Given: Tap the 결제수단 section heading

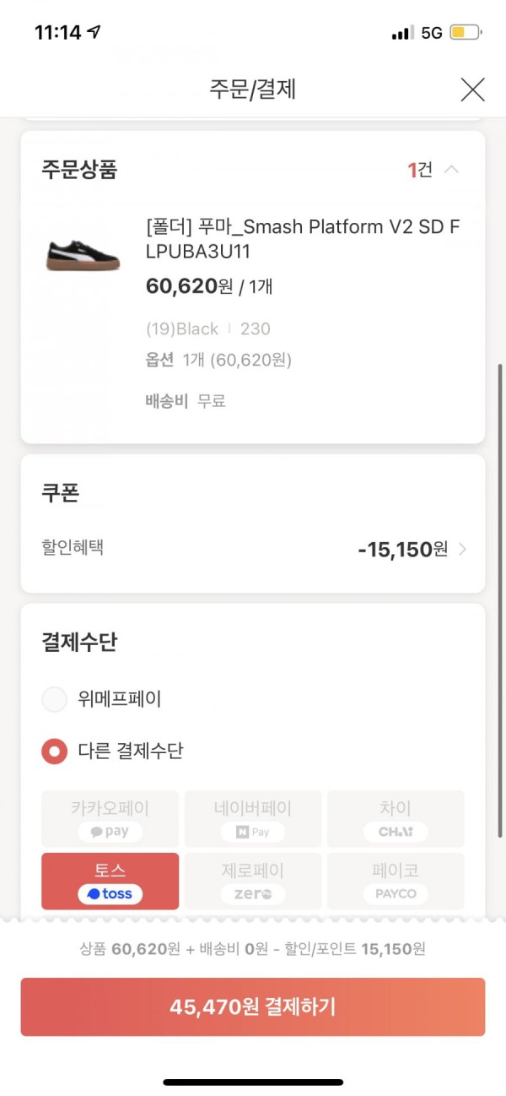Looking at the screenshot, I should click(x=79, y=643).
